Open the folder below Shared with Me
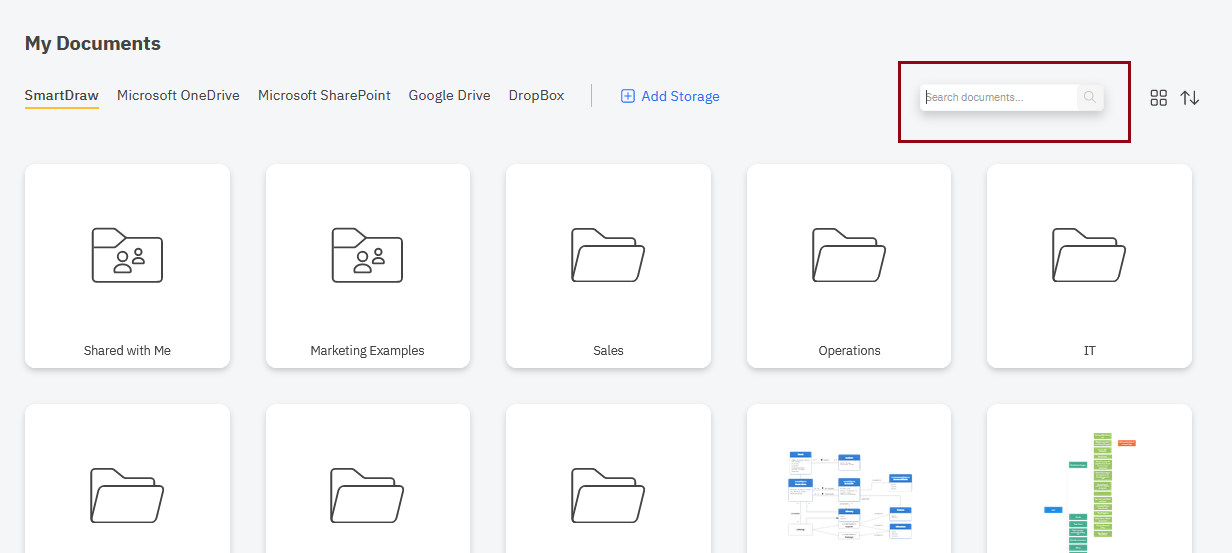The width and height of the screenshot is (1232, 553). 127,489
